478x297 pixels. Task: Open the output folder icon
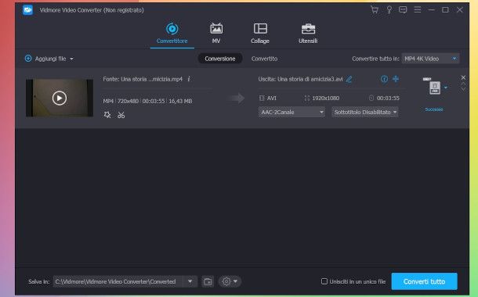pyautogui.click(x=208, y=281)
